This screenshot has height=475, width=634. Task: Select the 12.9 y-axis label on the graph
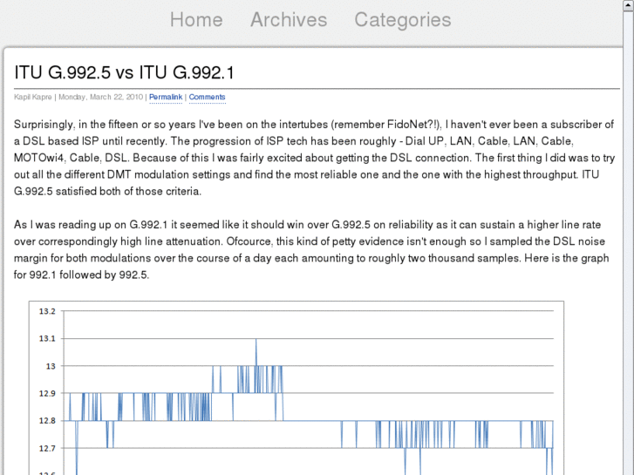[47, 393]
